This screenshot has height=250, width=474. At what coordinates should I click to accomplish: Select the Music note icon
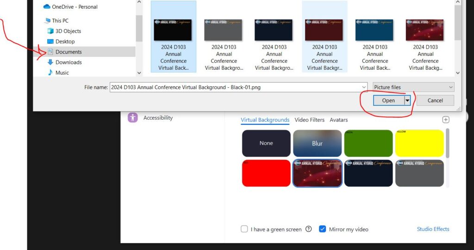click(50, 73)
